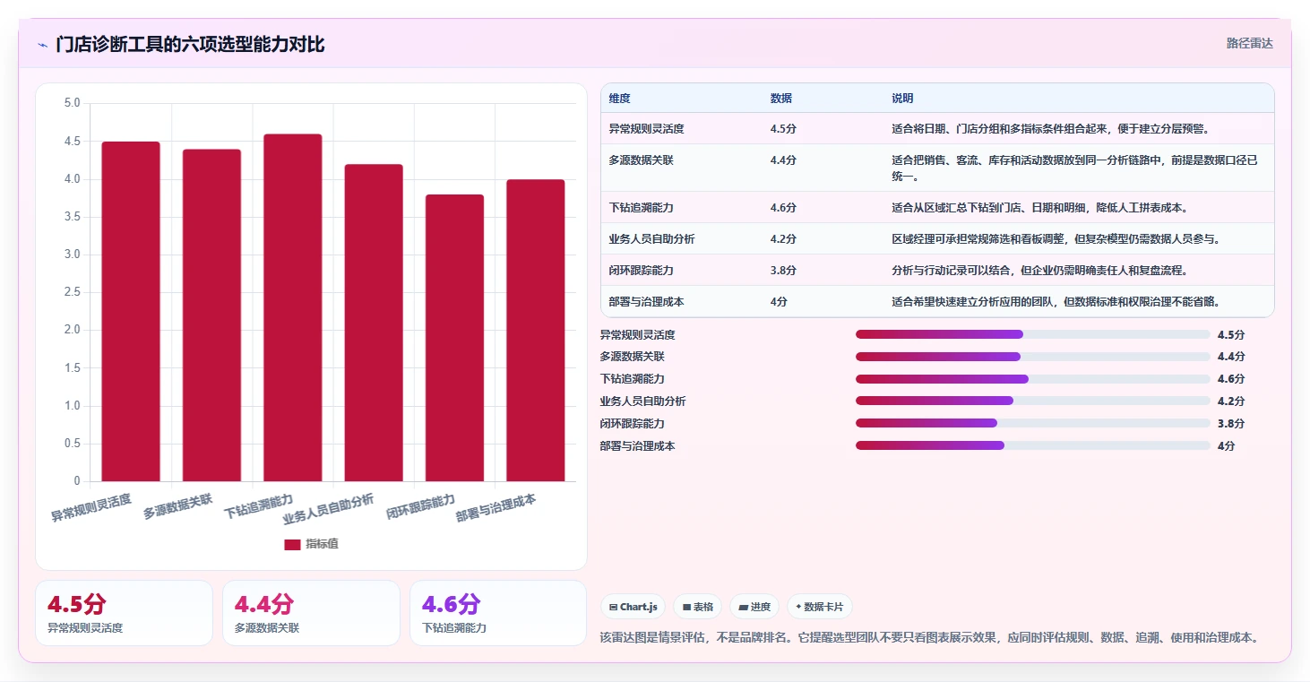Click the 部署与治理成本 progress bar

[1032, 445]
